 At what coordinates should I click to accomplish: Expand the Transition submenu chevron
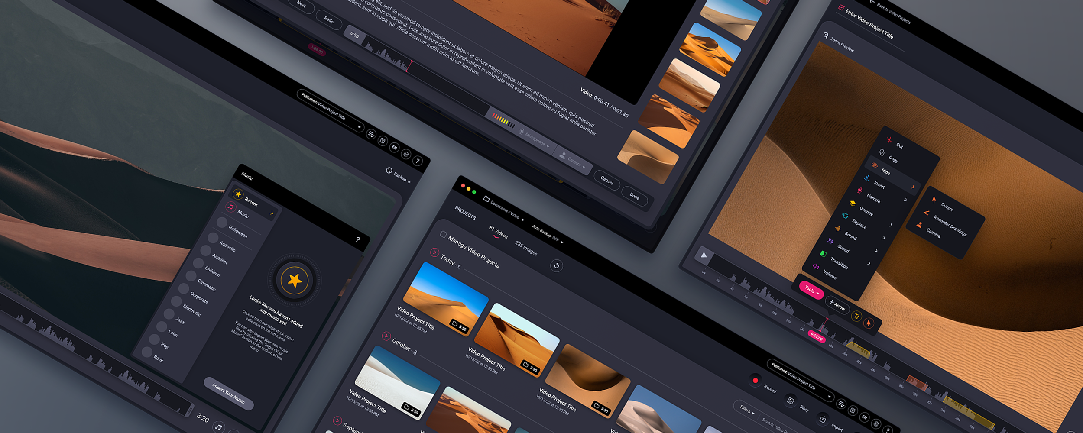pos(869,262)
